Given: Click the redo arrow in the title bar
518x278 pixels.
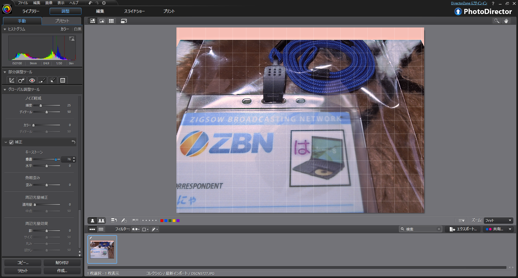Looking at the screenshot, I should click(97, 3).
